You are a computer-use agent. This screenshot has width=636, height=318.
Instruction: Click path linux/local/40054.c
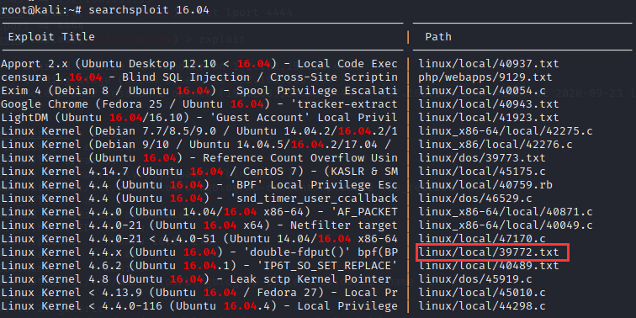pyautogui.click(x=482, y=91)
